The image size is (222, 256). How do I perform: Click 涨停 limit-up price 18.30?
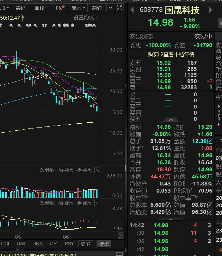tap(164, 169)
